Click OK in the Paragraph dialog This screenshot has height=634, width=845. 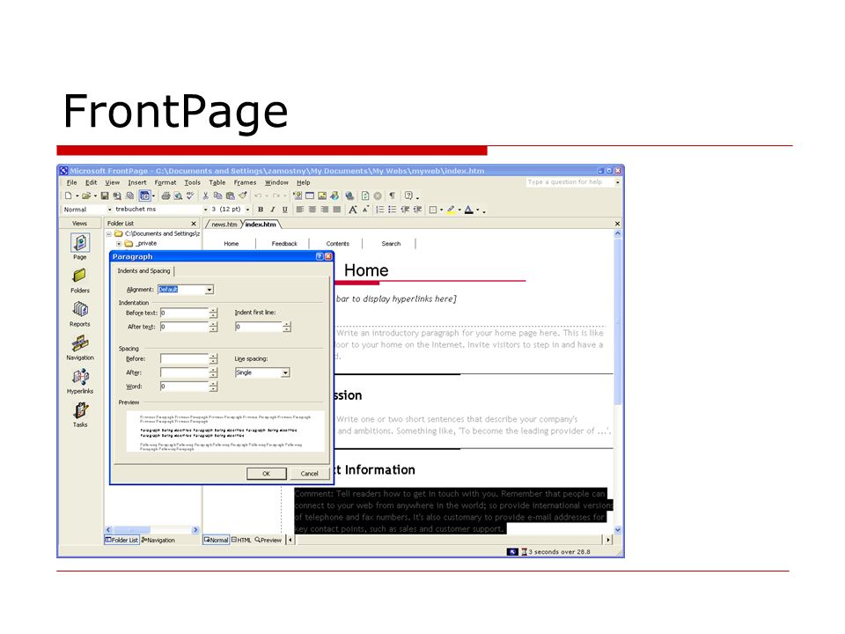[266, 474]
